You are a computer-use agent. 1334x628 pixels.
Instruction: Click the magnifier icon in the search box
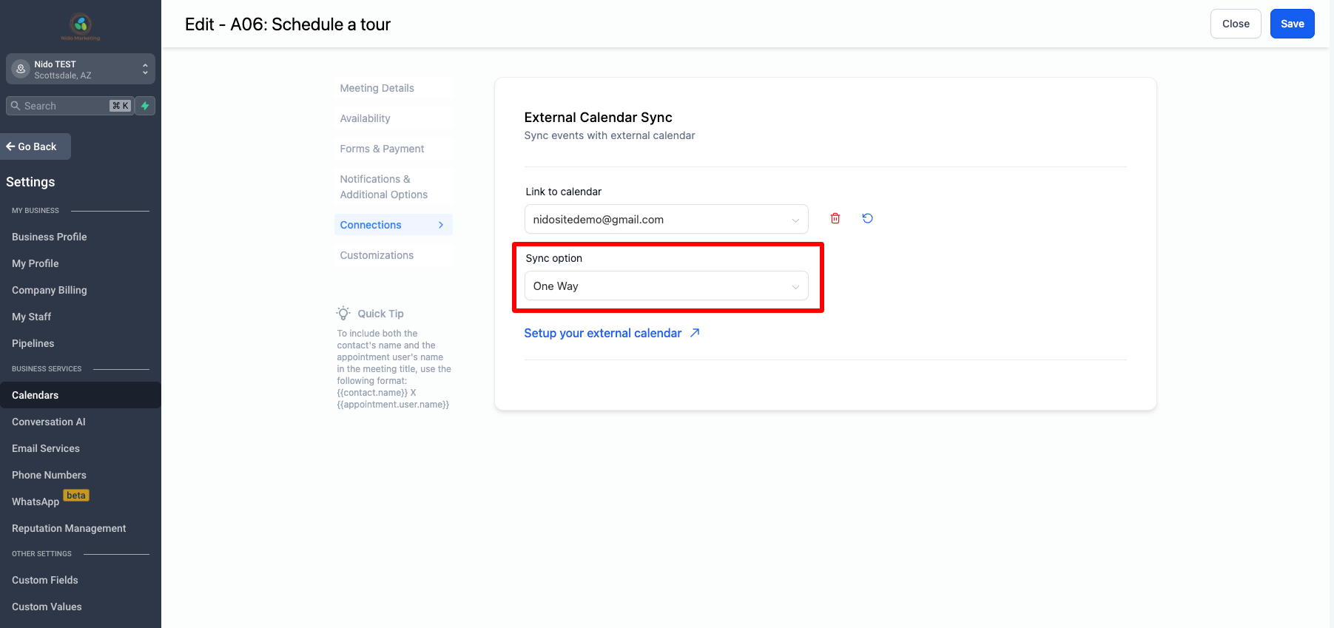pos(16,106)
